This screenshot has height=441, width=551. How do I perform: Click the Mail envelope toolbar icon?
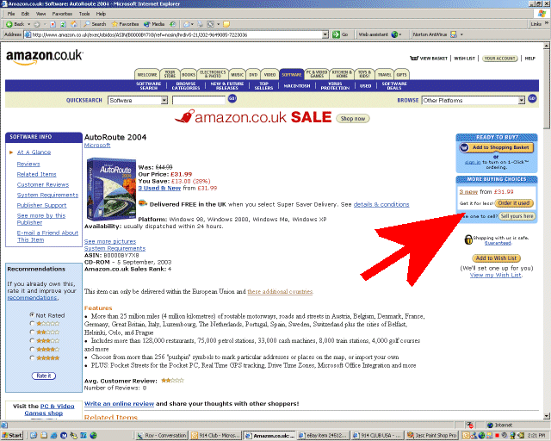[187, 24]
